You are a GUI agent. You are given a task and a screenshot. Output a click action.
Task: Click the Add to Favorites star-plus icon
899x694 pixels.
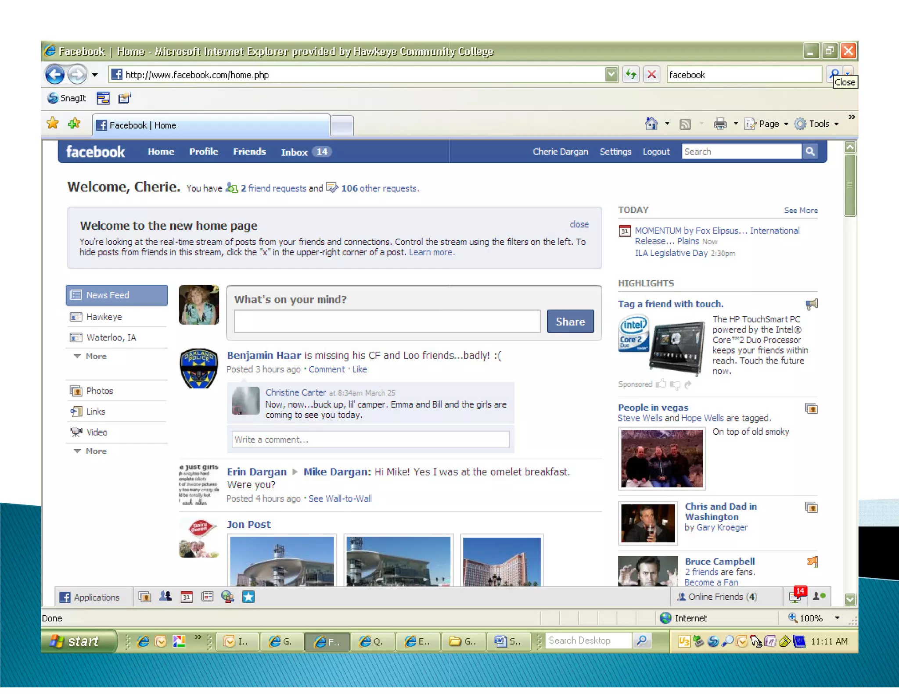(x=75, y=123)
